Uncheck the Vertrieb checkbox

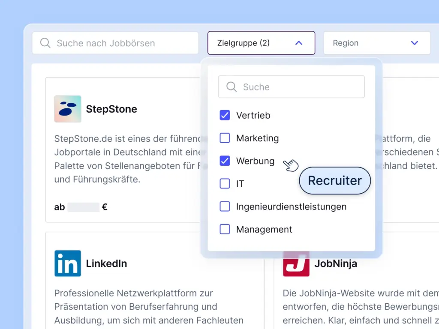click(225, 115)
